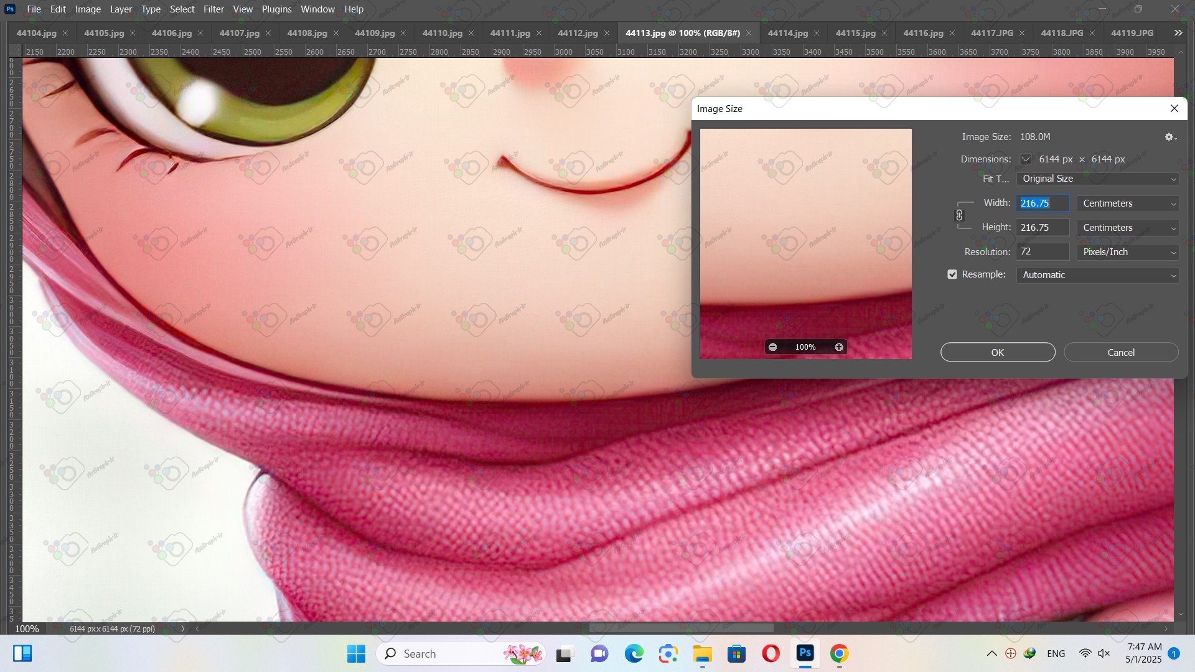Close the 44109.jpg document tab
This screenshot has width=1195, height=672.
403,34
